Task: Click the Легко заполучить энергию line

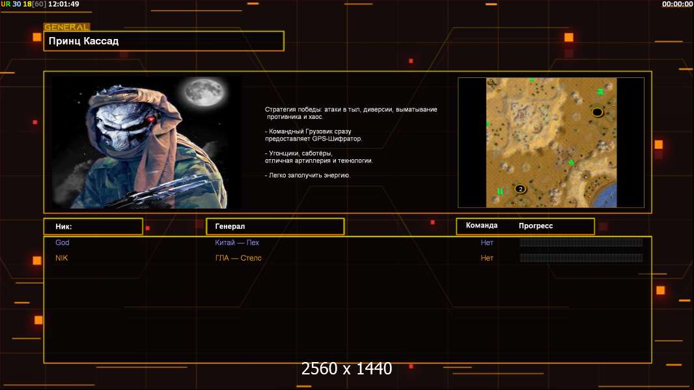Action: [307, 175]
